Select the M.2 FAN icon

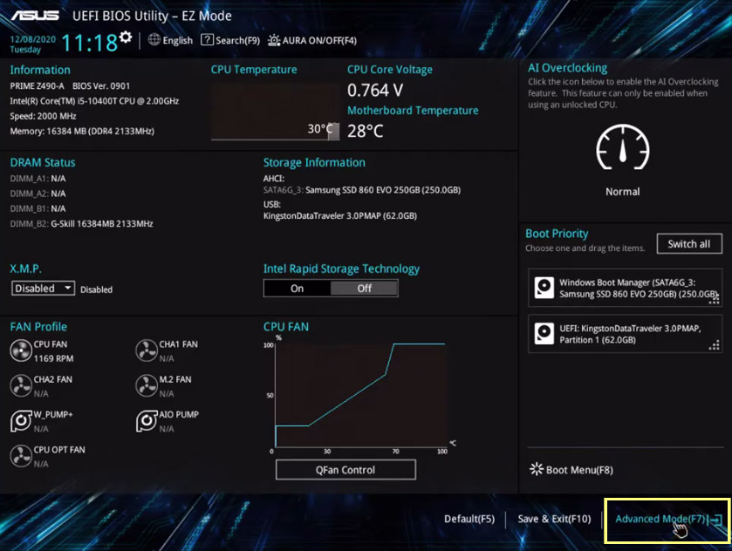click(x=147, y=386)
